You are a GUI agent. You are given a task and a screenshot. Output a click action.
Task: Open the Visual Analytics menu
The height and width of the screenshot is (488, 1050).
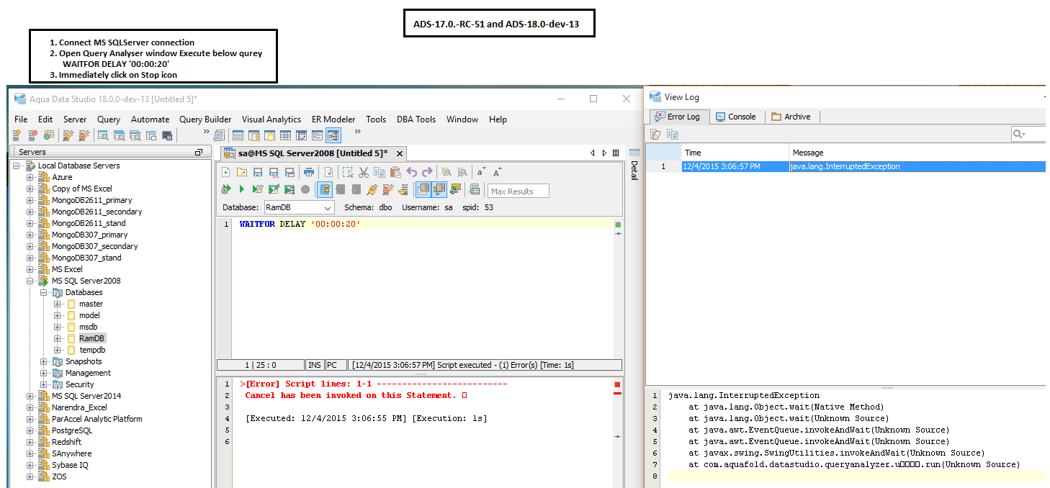click(272, 119)
